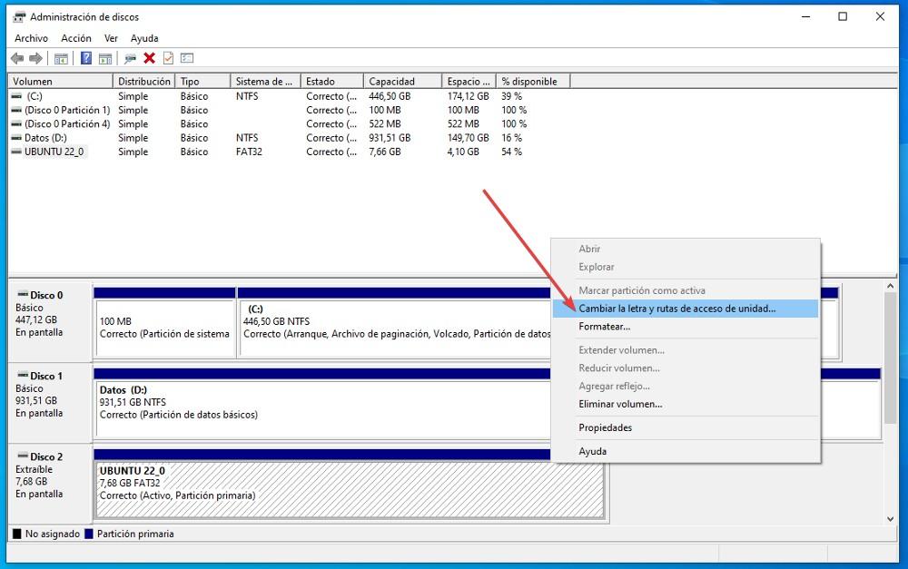Viewport: 908px width, 569px height.
Task: Click the Disk Management window title bar icon
Action: [19, 15]
